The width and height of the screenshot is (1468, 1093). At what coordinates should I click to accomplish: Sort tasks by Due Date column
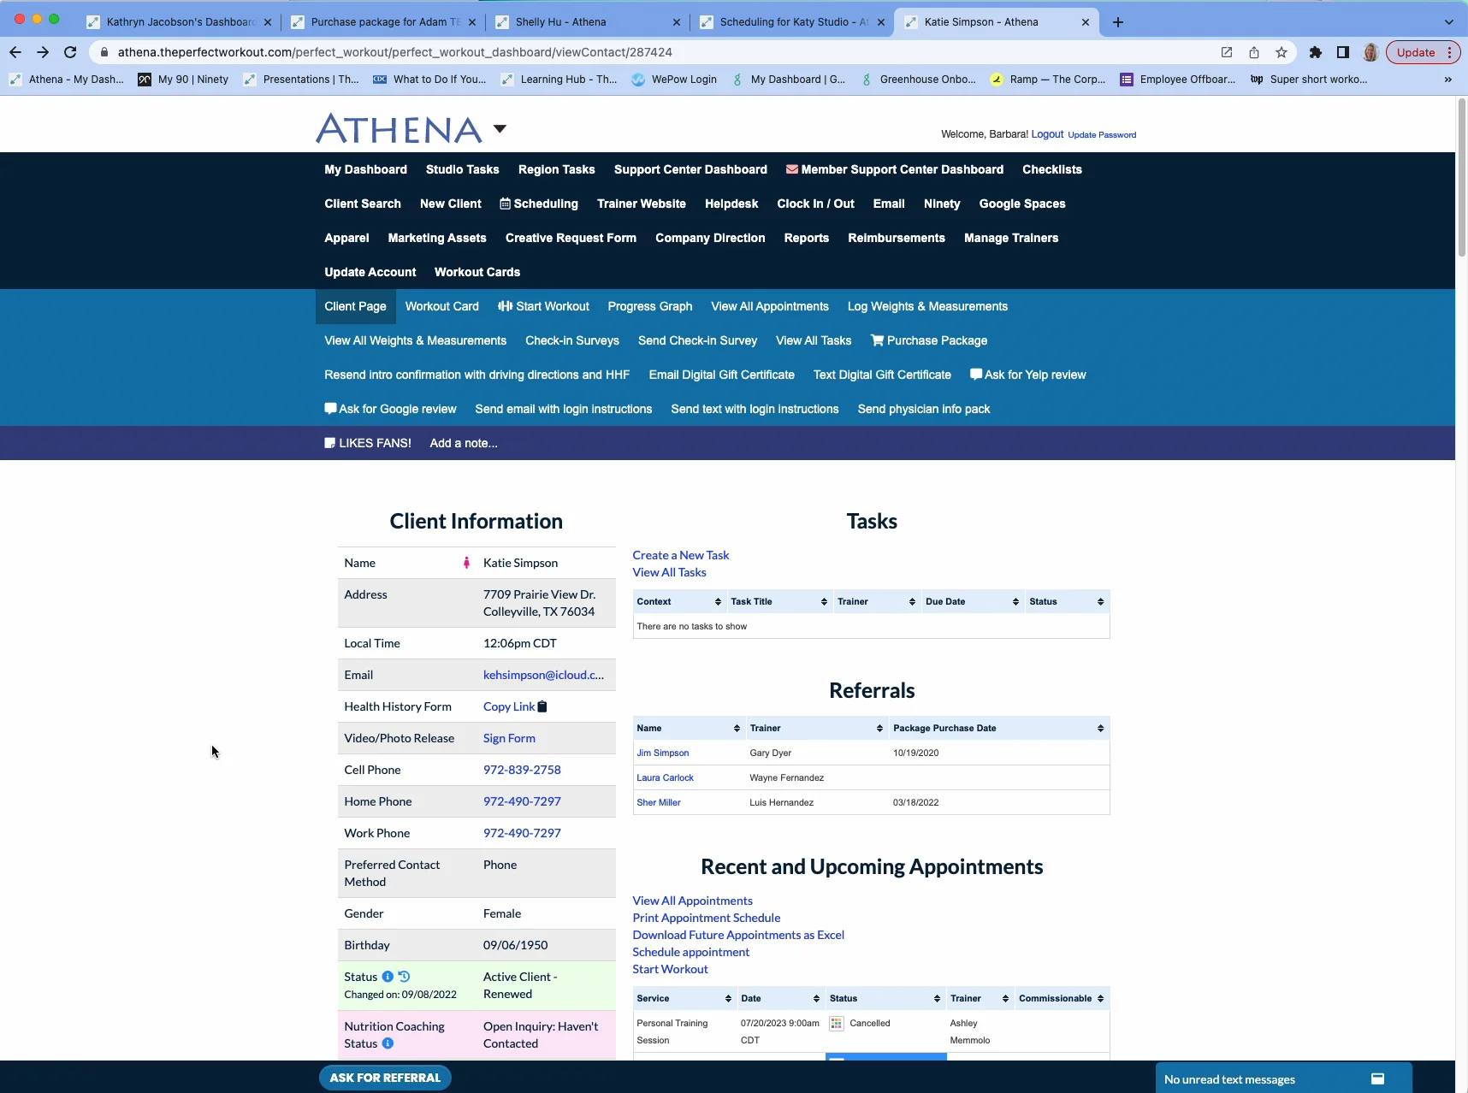[972, 602]
